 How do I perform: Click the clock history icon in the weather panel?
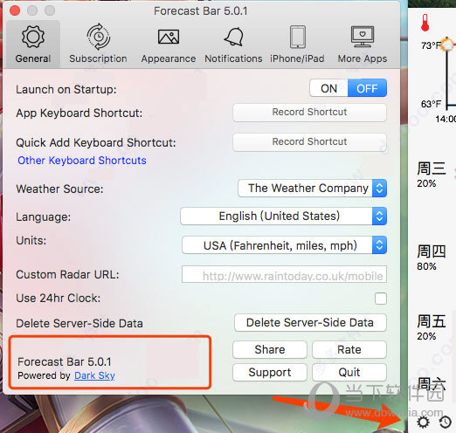coord(446,422)
